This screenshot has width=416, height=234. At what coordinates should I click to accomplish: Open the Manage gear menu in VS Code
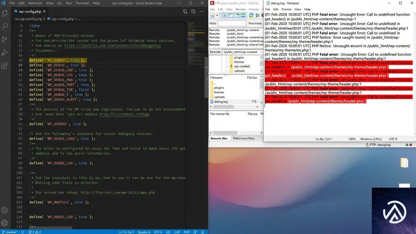[x=5, y=223]
